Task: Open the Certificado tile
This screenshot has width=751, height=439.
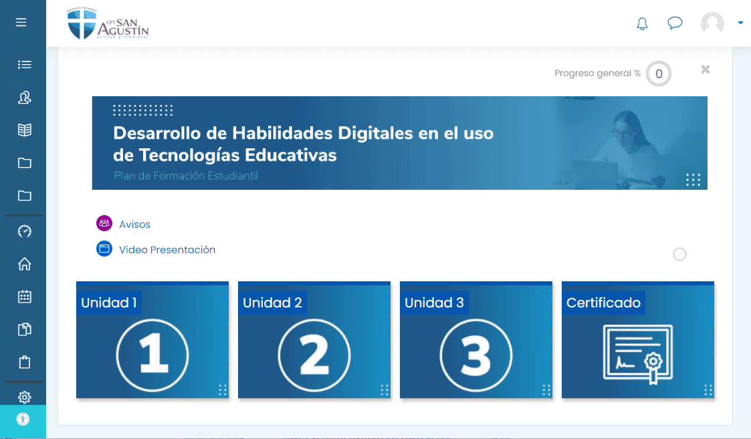Action: point(638,340)
